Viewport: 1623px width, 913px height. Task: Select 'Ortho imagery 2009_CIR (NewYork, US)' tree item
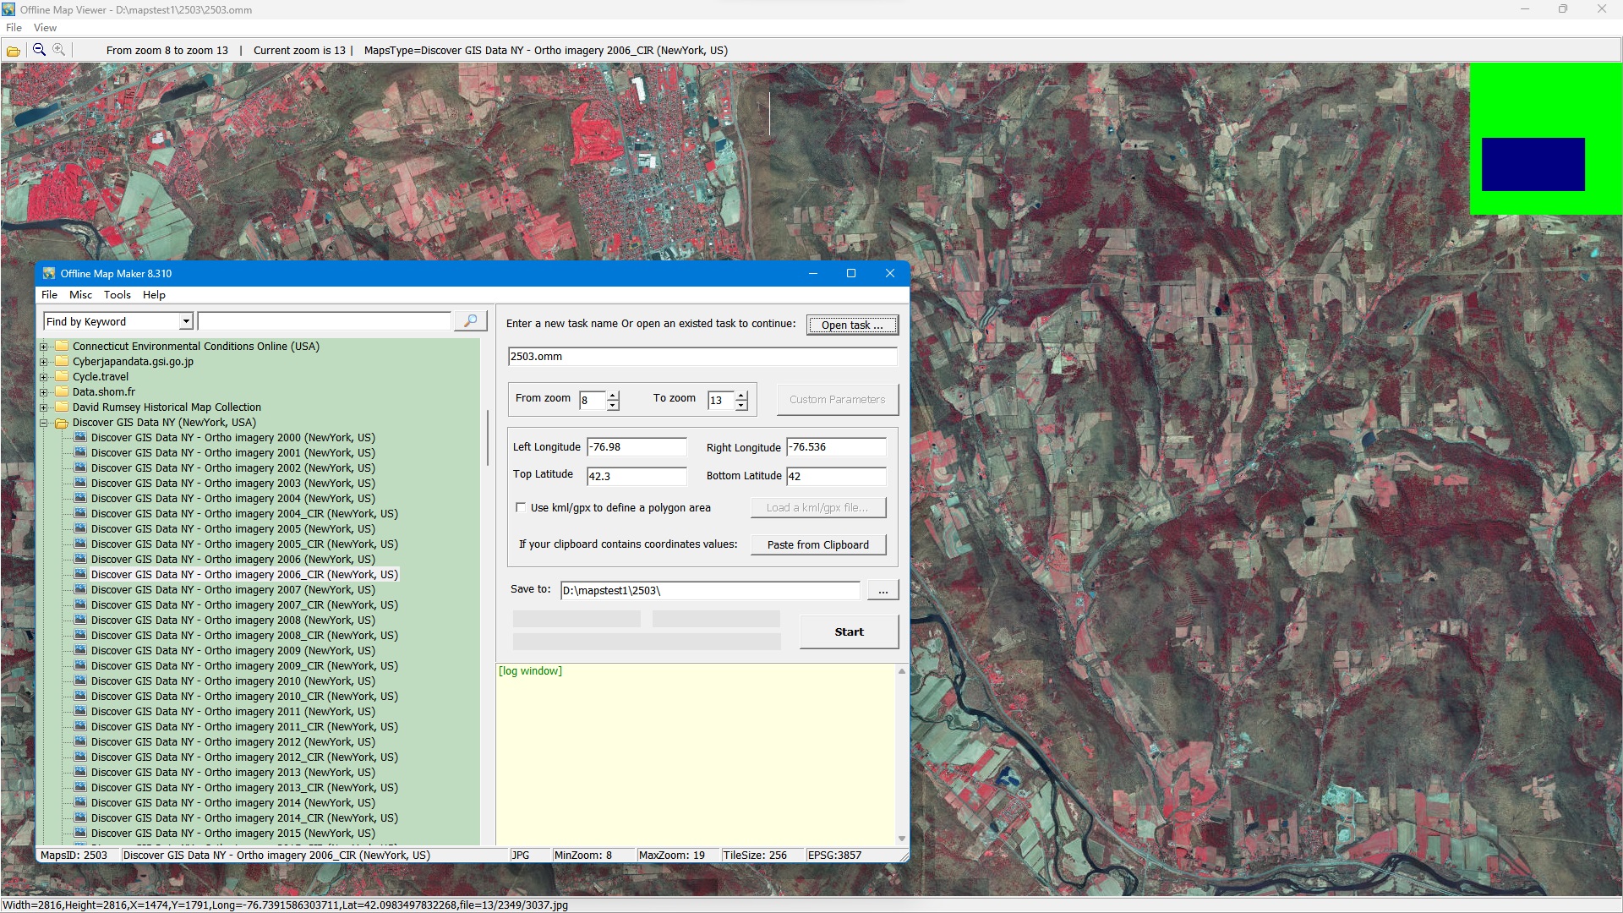coord(244,665)
